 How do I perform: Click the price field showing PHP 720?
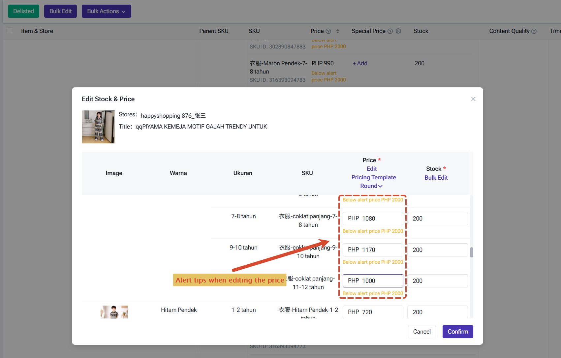pos(373,312)
